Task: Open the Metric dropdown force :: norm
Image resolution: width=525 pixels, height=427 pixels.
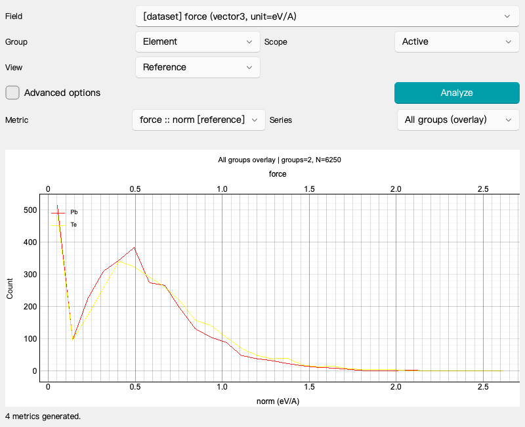Action: (199, 120)
